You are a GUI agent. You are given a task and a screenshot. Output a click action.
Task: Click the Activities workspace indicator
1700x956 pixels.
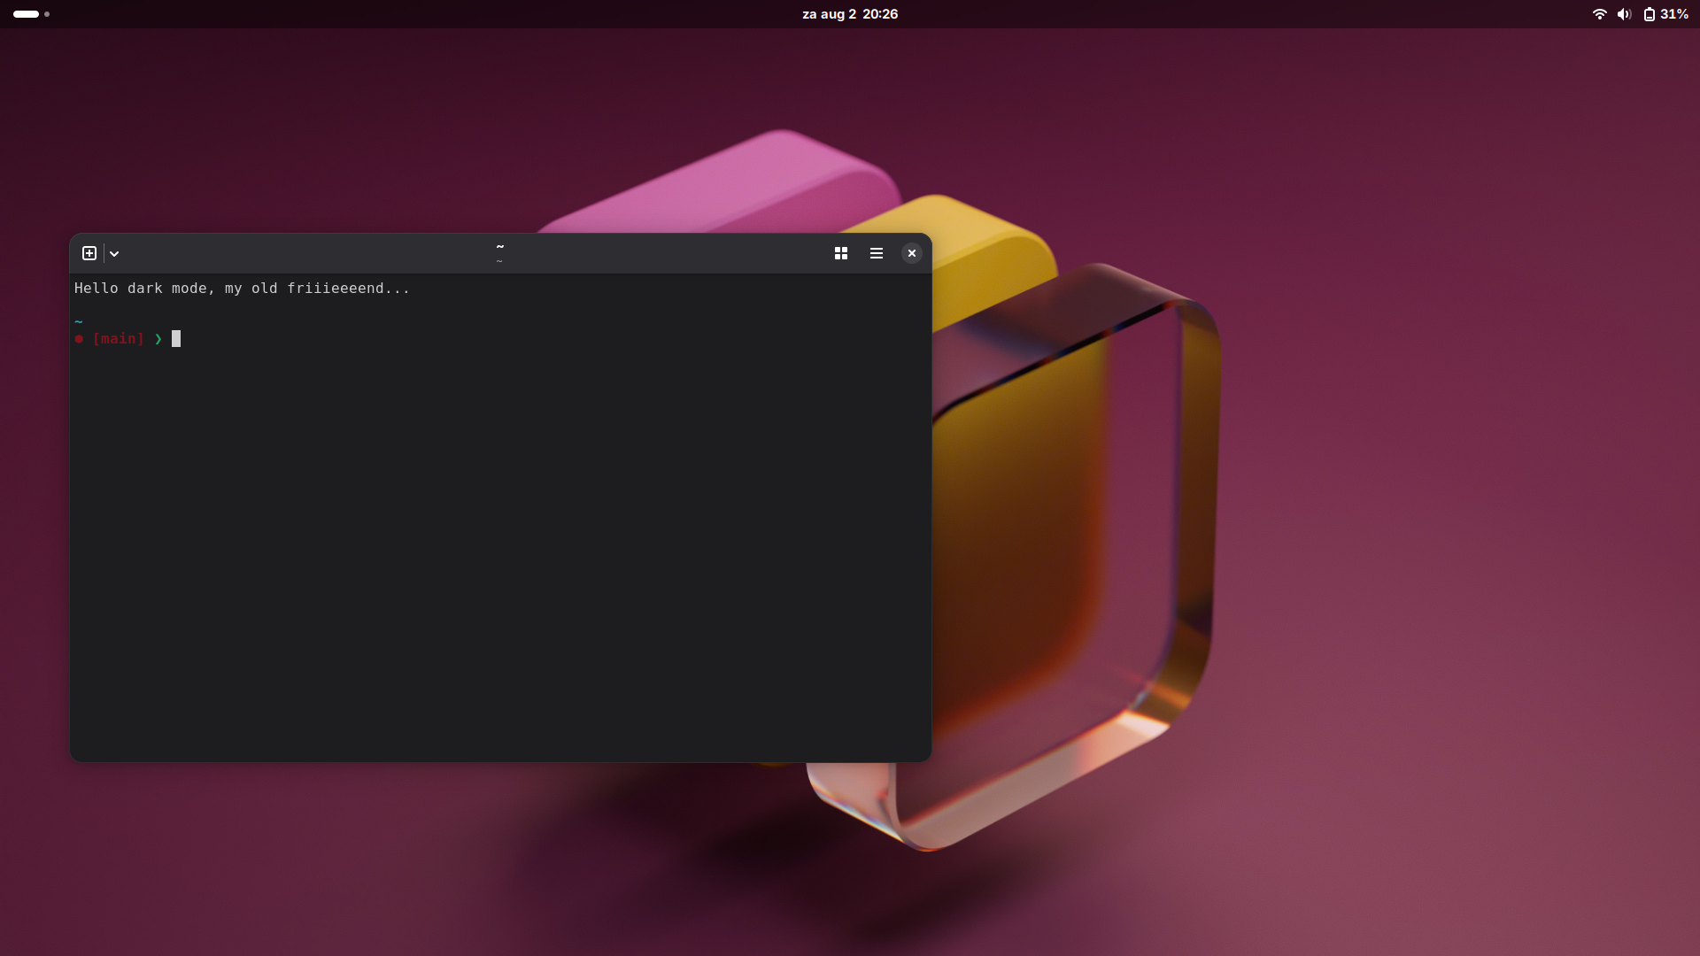pos(32,14)
